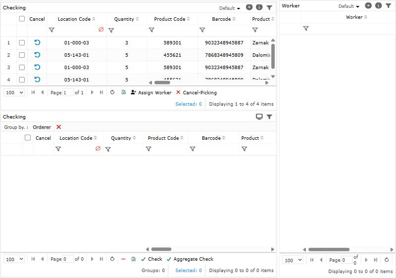Click the undo cancel icon in row 3
This screenshot has height=278, width=396.
pos(37,67)
